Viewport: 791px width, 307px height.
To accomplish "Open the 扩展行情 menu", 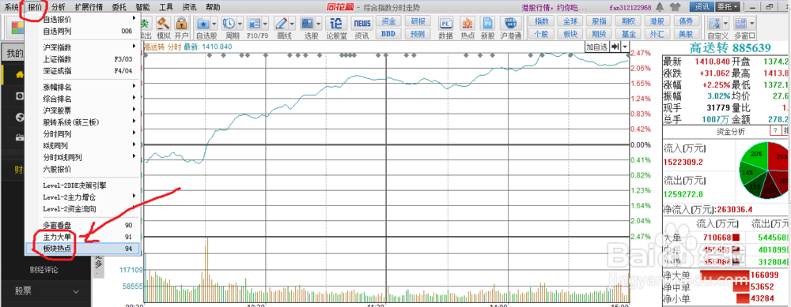I will (x=89, y=7).
